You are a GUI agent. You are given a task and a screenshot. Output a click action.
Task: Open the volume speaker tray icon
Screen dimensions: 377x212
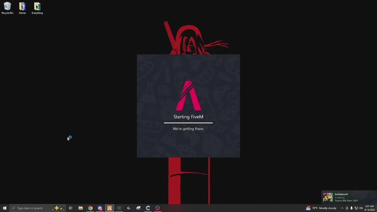coord(361,208)
